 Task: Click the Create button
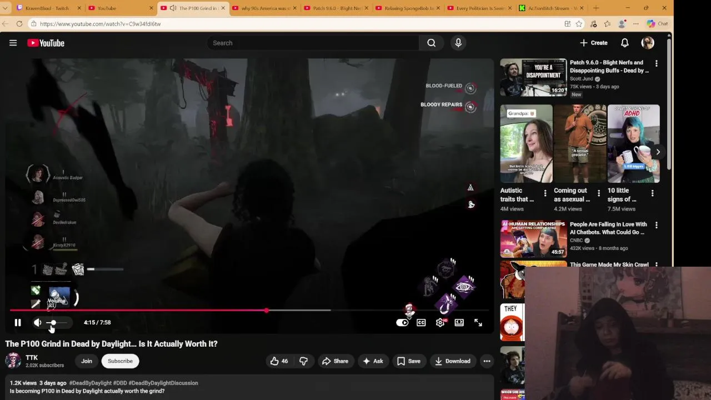[594, 43]
